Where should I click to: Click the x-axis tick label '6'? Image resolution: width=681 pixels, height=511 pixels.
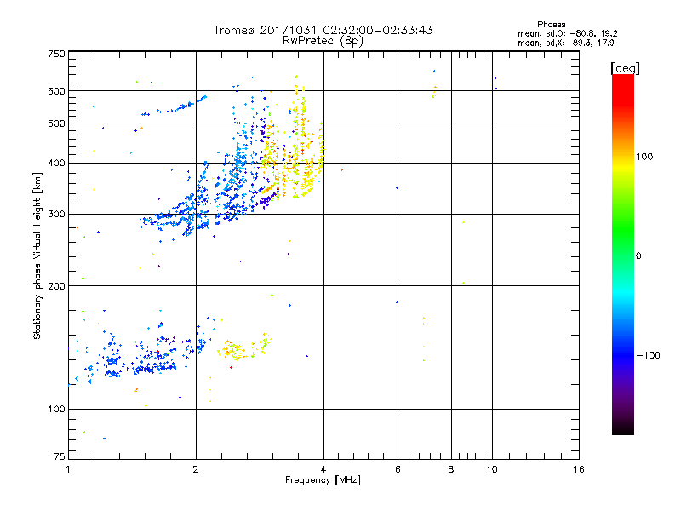pos(398,469)
